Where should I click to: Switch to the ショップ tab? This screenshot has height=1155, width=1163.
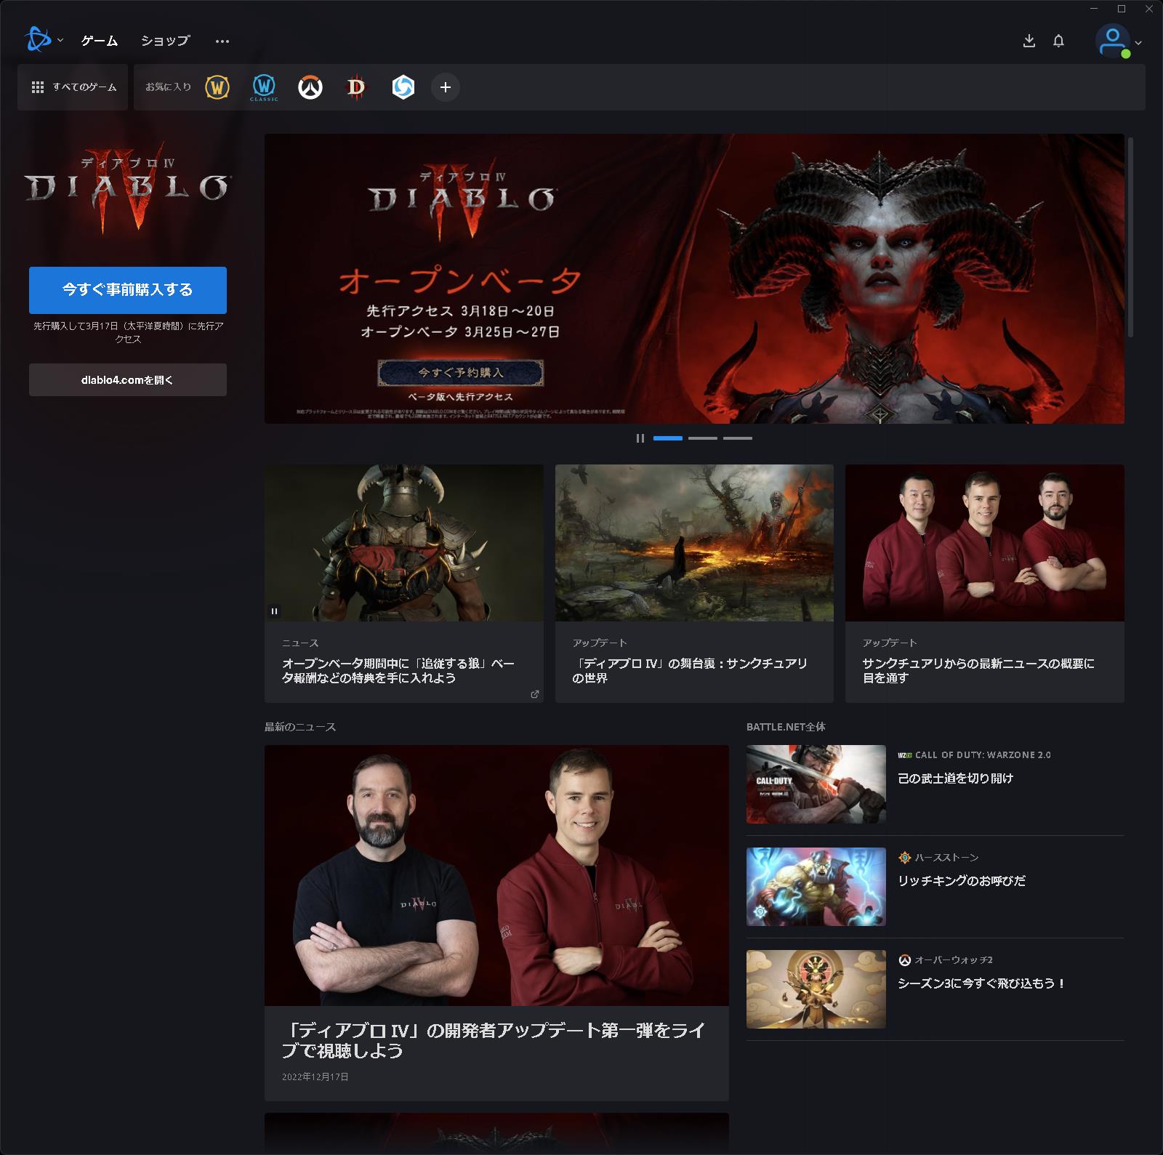(164, 41)
